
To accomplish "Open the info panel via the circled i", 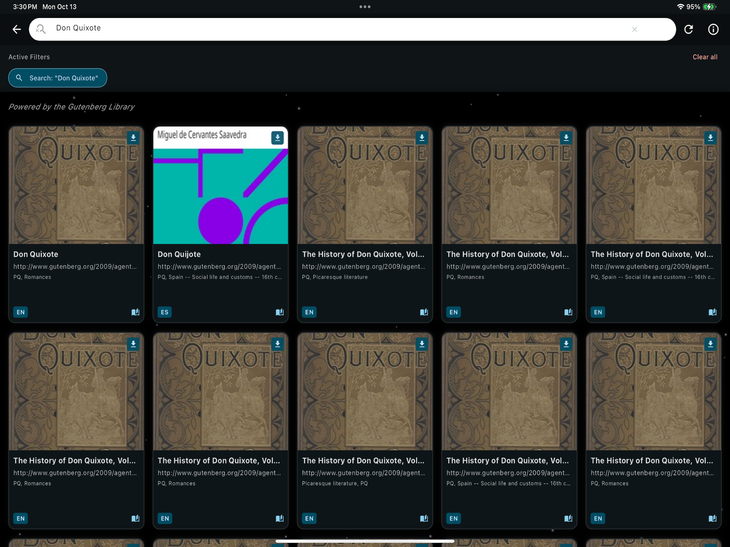I will (x=713, y=29).
